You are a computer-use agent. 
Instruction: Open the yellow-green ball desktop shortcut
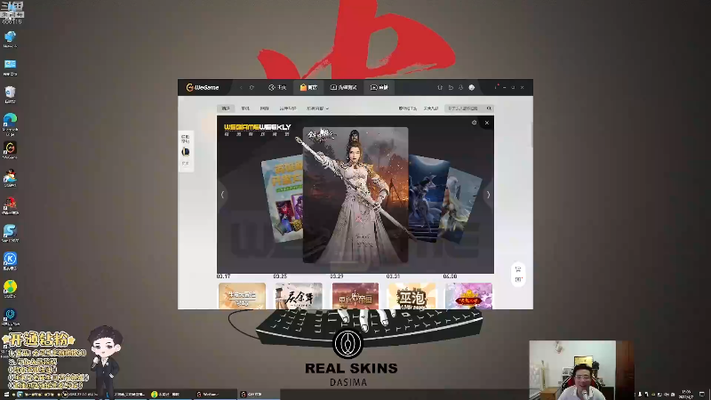click(10, 289)
